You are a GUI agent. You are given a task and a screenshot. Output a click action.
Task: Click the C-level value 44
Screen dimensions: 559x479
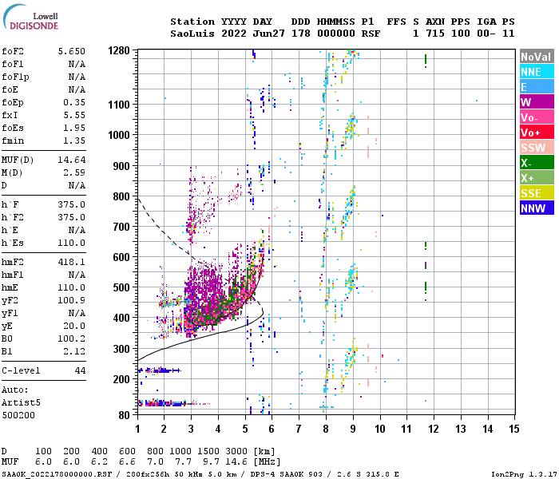click(x=80, y=370)
